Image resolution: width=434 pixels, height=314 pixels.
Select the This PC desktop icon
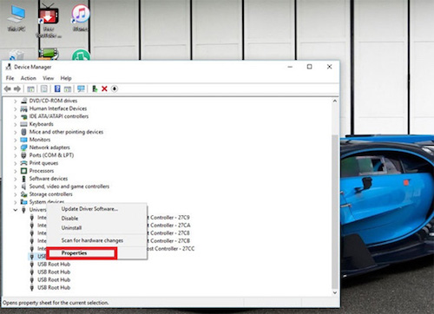point(16,18)
